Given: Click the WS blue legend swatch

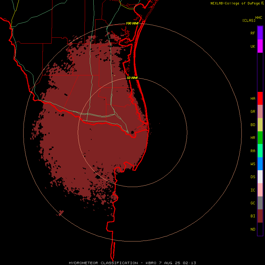Looking at the screenshot, I should click(x=260, y=164).
